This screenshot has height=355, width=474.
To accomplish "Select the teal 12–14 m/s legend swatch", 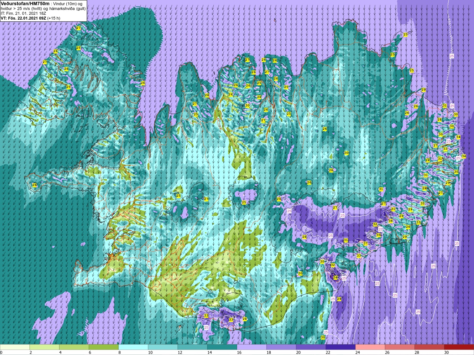I will click(x=193, y=347).
